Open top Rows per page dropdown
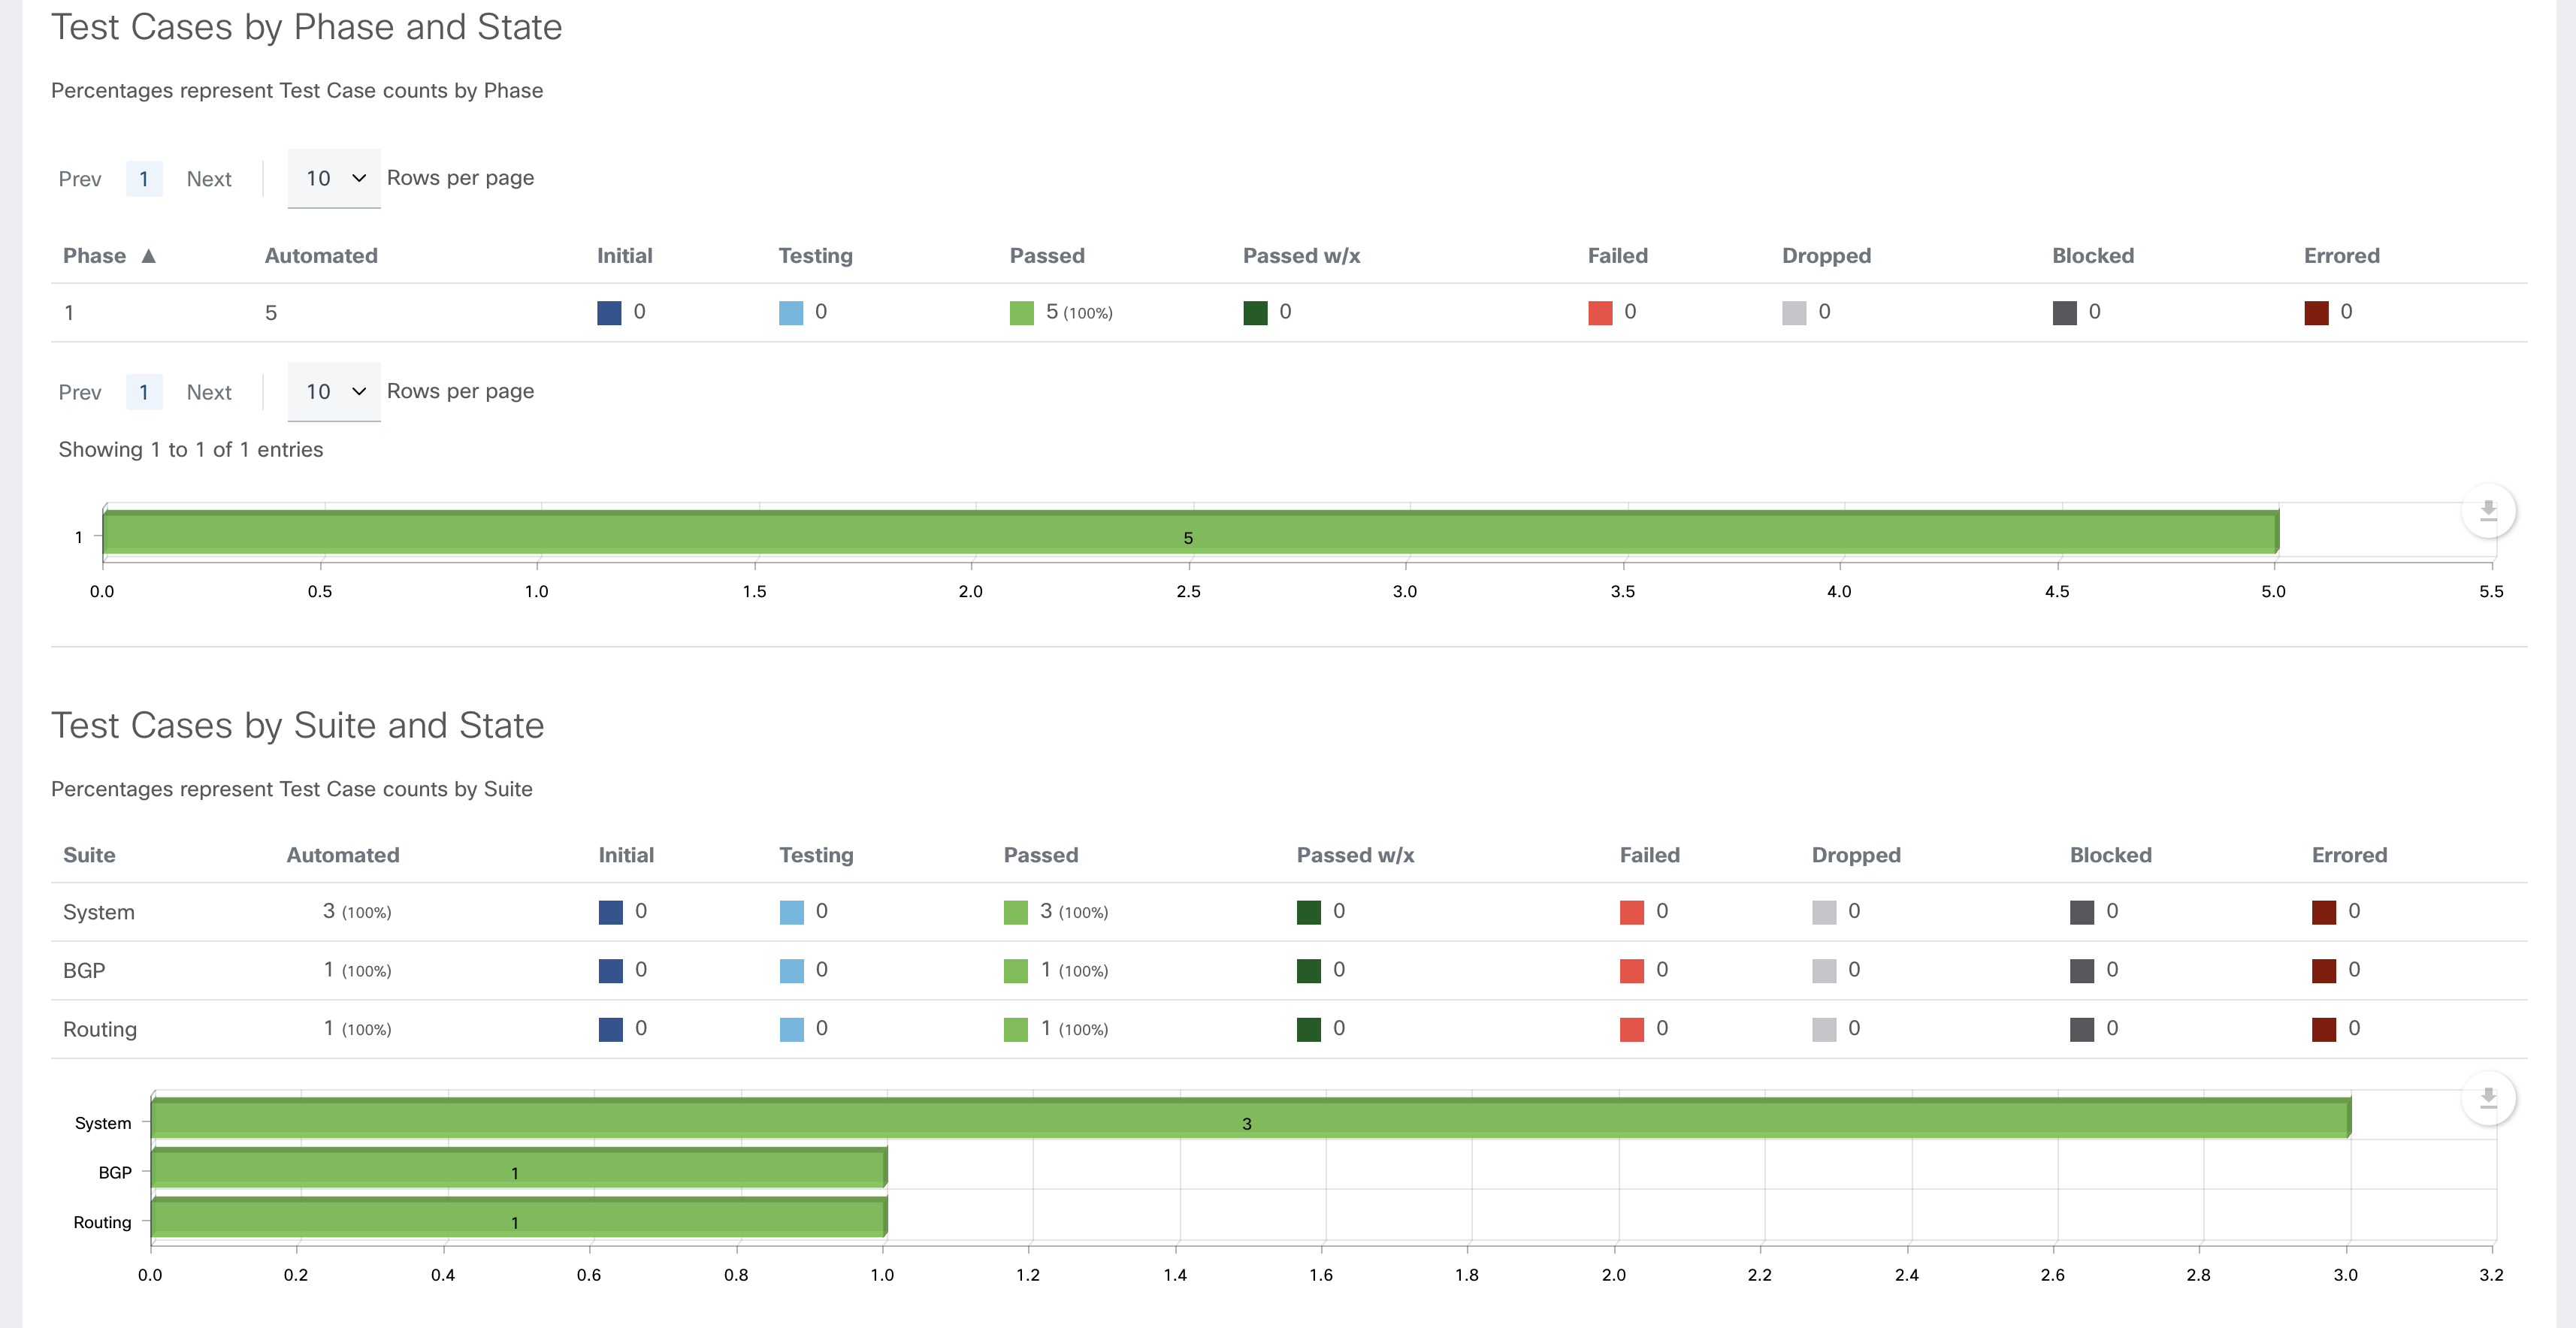The width and height of the screenshot is (2576, 1328). [x=334, y=178]
